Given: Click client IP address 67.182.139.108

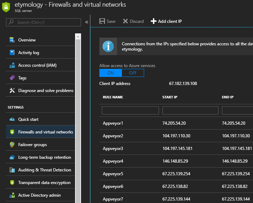Looking at the screenshot, I should point(183,84).
